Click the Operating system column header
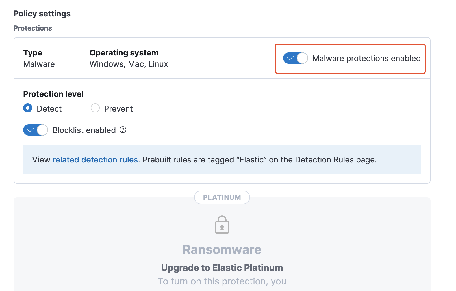Viewport: 456px width, 291px height. (124, 53)
